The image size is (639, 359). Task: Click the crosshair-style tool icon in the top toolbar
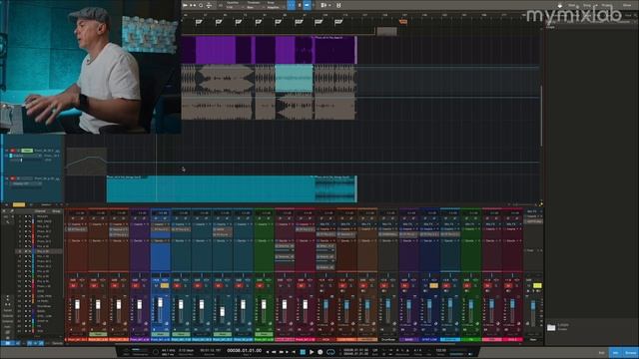click(209, 5)
